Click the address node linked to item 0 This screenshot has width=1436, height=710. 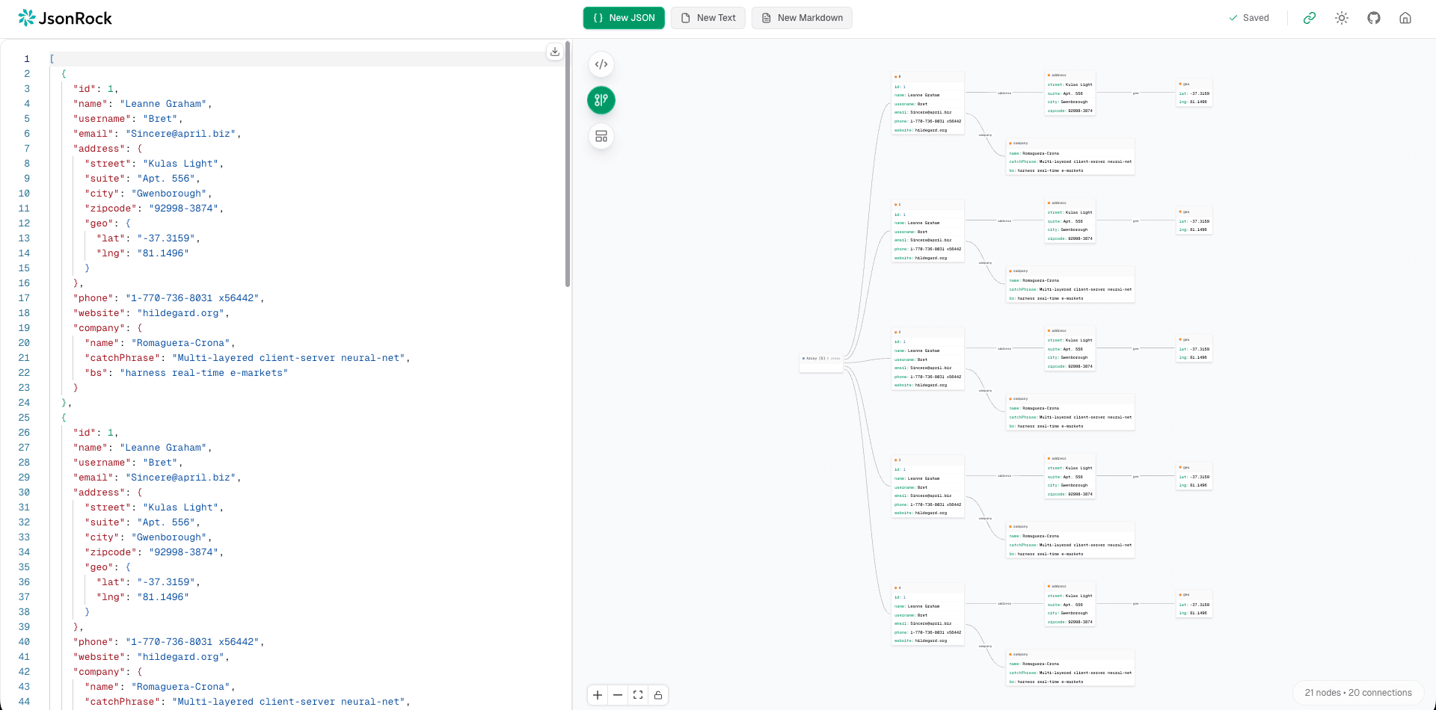[1070, 93]
